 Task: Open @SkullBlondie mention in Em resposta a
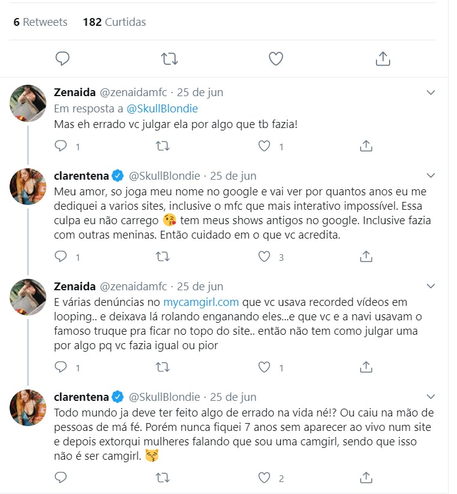tap(162, 109)
